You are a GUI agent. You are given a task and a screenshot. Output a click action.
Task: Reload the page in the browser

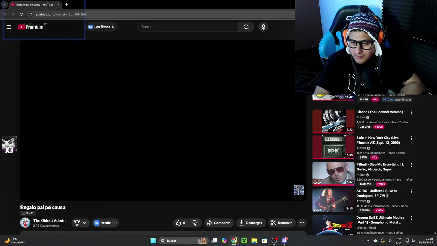point(21,14)
